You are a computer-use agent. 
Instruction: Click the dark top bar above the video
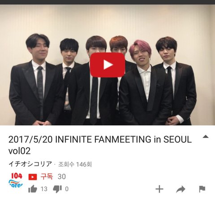tap(107, 2)
